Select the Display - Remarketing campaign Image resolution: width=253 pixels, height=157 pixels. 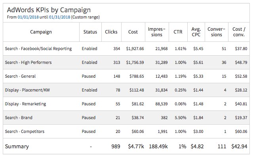click(126, 104)
